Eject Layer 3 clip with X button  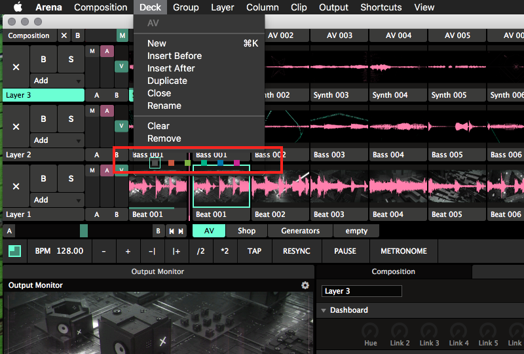[x=16, y=67]
